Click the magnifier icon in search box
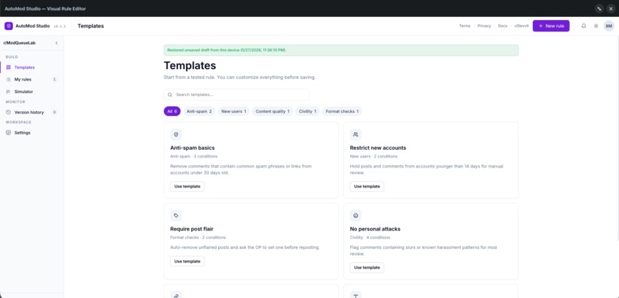This screenshot has height=298, width=619. click(x=170, y=94)
